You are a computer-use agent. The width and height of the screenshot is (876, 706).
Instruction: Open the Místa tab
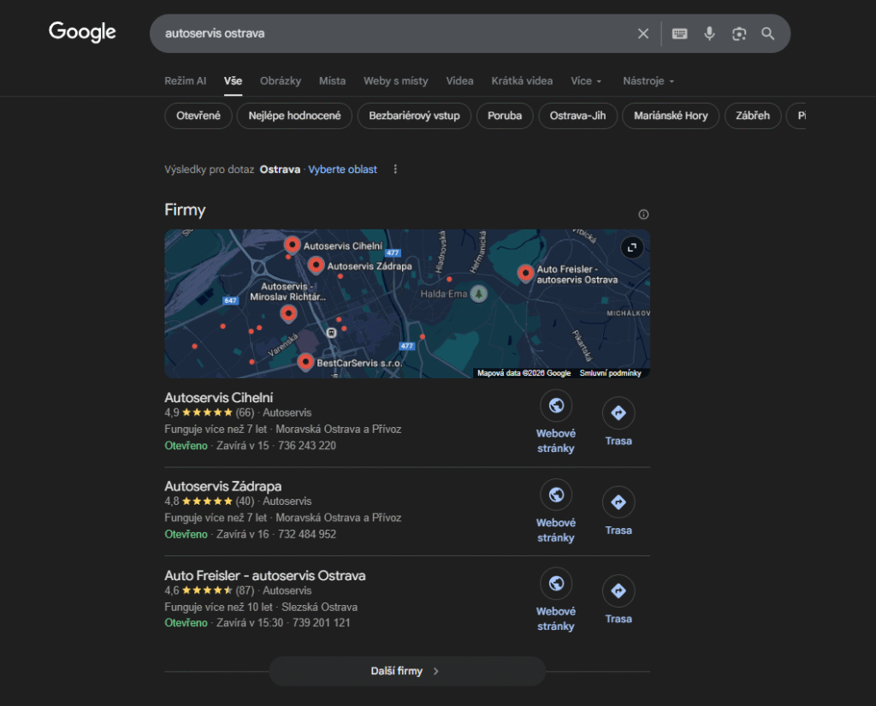[x=333, y=81]
